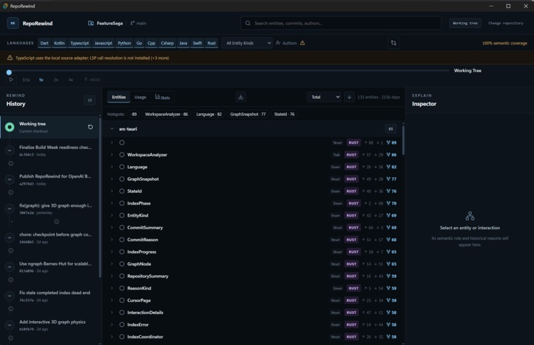Screen dimensions: 534x345
Task: Click the TypeScript adapter warning icon
Action: (x=10, y=58)
